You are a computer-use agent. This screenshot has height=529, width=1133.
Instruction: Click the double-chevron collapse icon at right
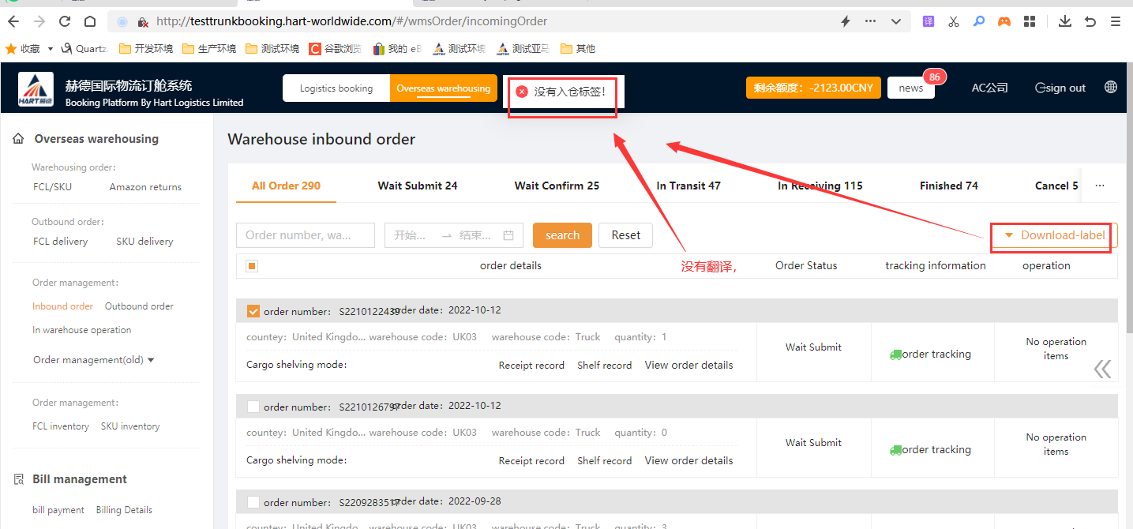[x=1102, y=369]
